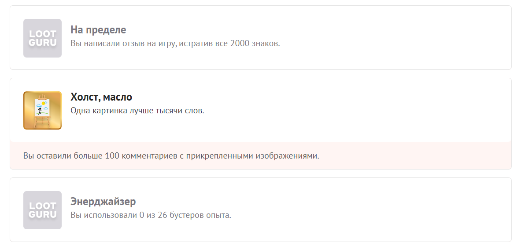Click the stick figure drawing on the easel canvas
Viewport: 525px width, 242px height.
click(x=40, y=112)
